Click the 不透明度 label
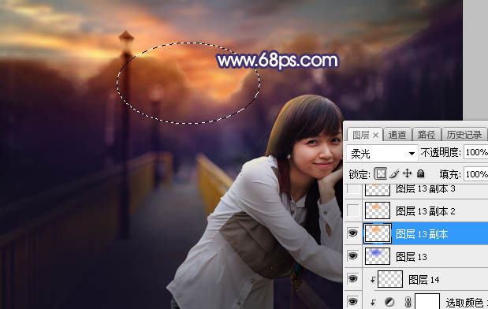The height and width of the screenshot is (309, 488). tap(441, 152)
